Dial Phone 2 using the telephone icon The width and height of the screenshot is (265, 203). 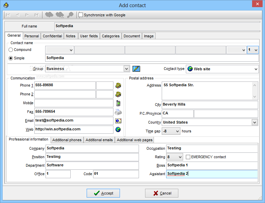tap(118, 94)
